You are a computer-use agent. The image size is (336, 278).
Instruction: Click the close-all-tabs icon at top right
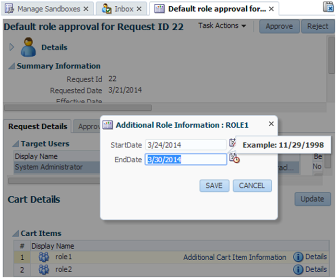[x=328, y=7]
